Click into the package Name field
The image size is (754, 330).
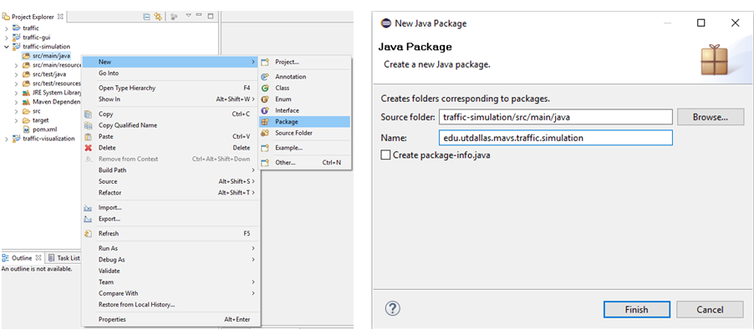(555, 138)
